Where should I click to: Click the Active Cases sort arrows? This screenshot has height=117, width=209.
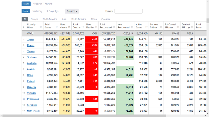click(x=146, y=27)
